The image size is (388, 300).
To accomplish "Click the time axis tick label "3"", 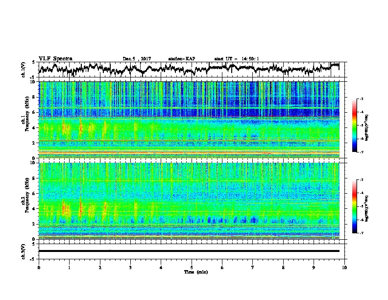I will [130, 268].
